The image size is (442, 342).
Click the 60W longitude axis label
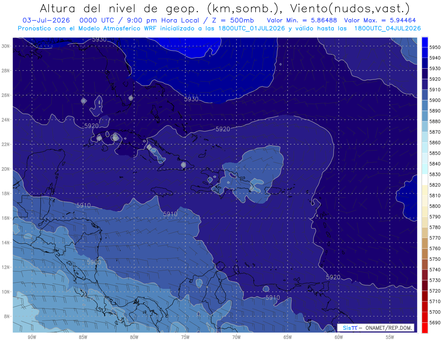pyautogui.click(x=339, y=338)
